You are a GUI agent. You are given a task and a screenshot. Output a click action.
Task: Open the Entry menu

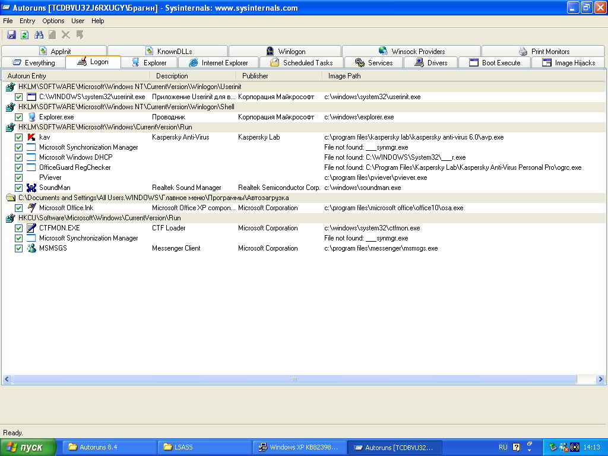pyautogui.click(x=27, y=21)
